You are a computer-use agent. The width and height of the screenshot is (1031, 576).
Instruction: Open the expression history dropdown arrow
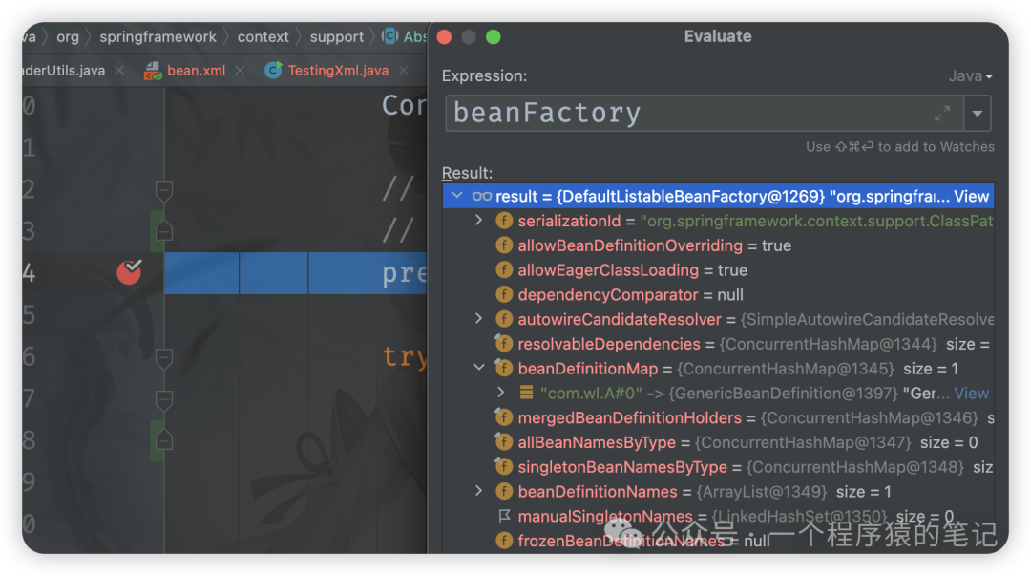(978, 114)
